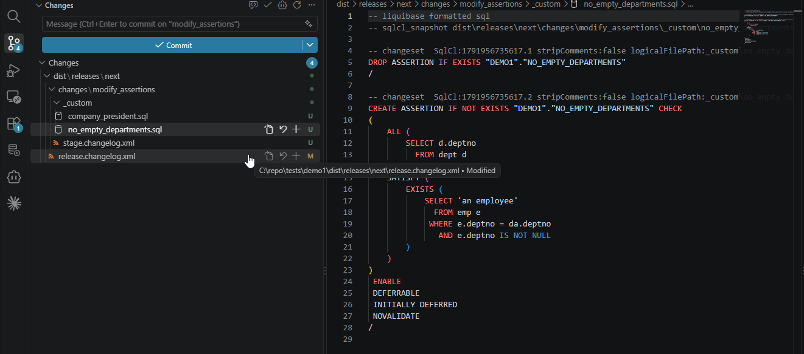The width and height of the screenshot is (804, 354).
Task: Click line number 9 in the gutter
Action: (350, 108)
